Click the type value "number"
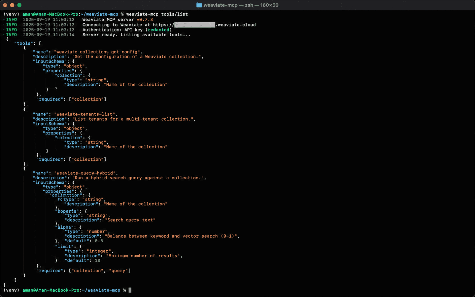475x297 pixels. click(x=97, y=232)
